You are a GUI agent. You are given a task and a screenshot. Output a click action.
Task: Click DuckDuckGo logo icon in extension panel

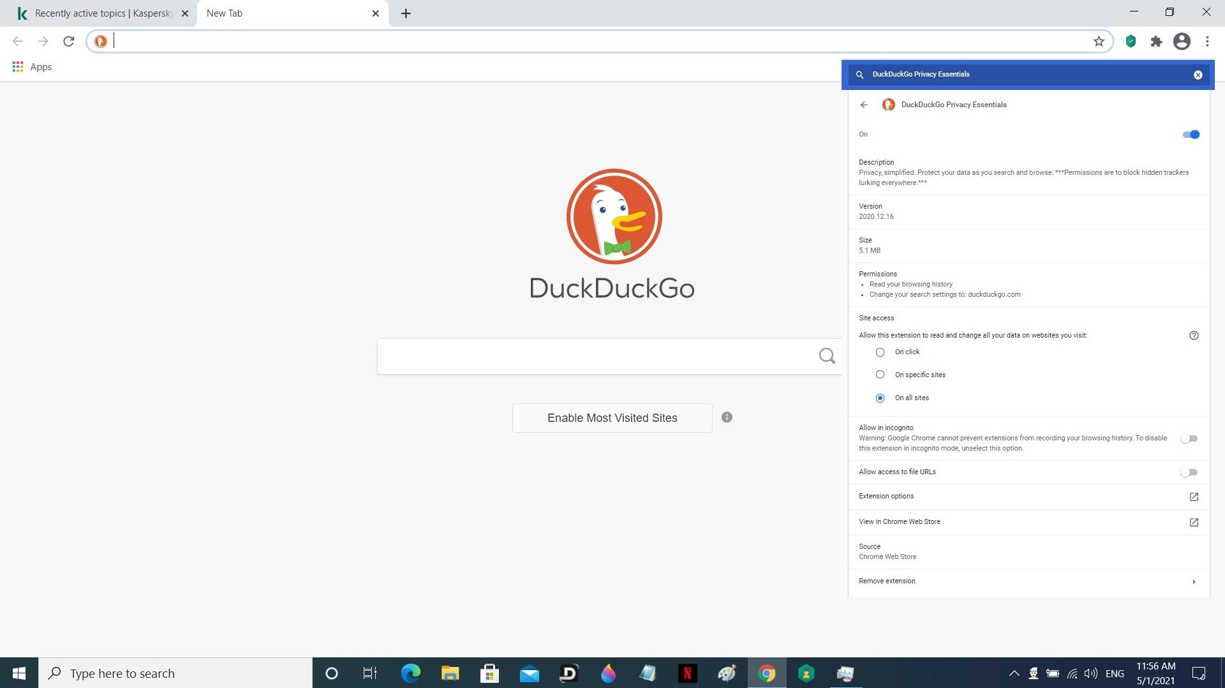[888, 105]
